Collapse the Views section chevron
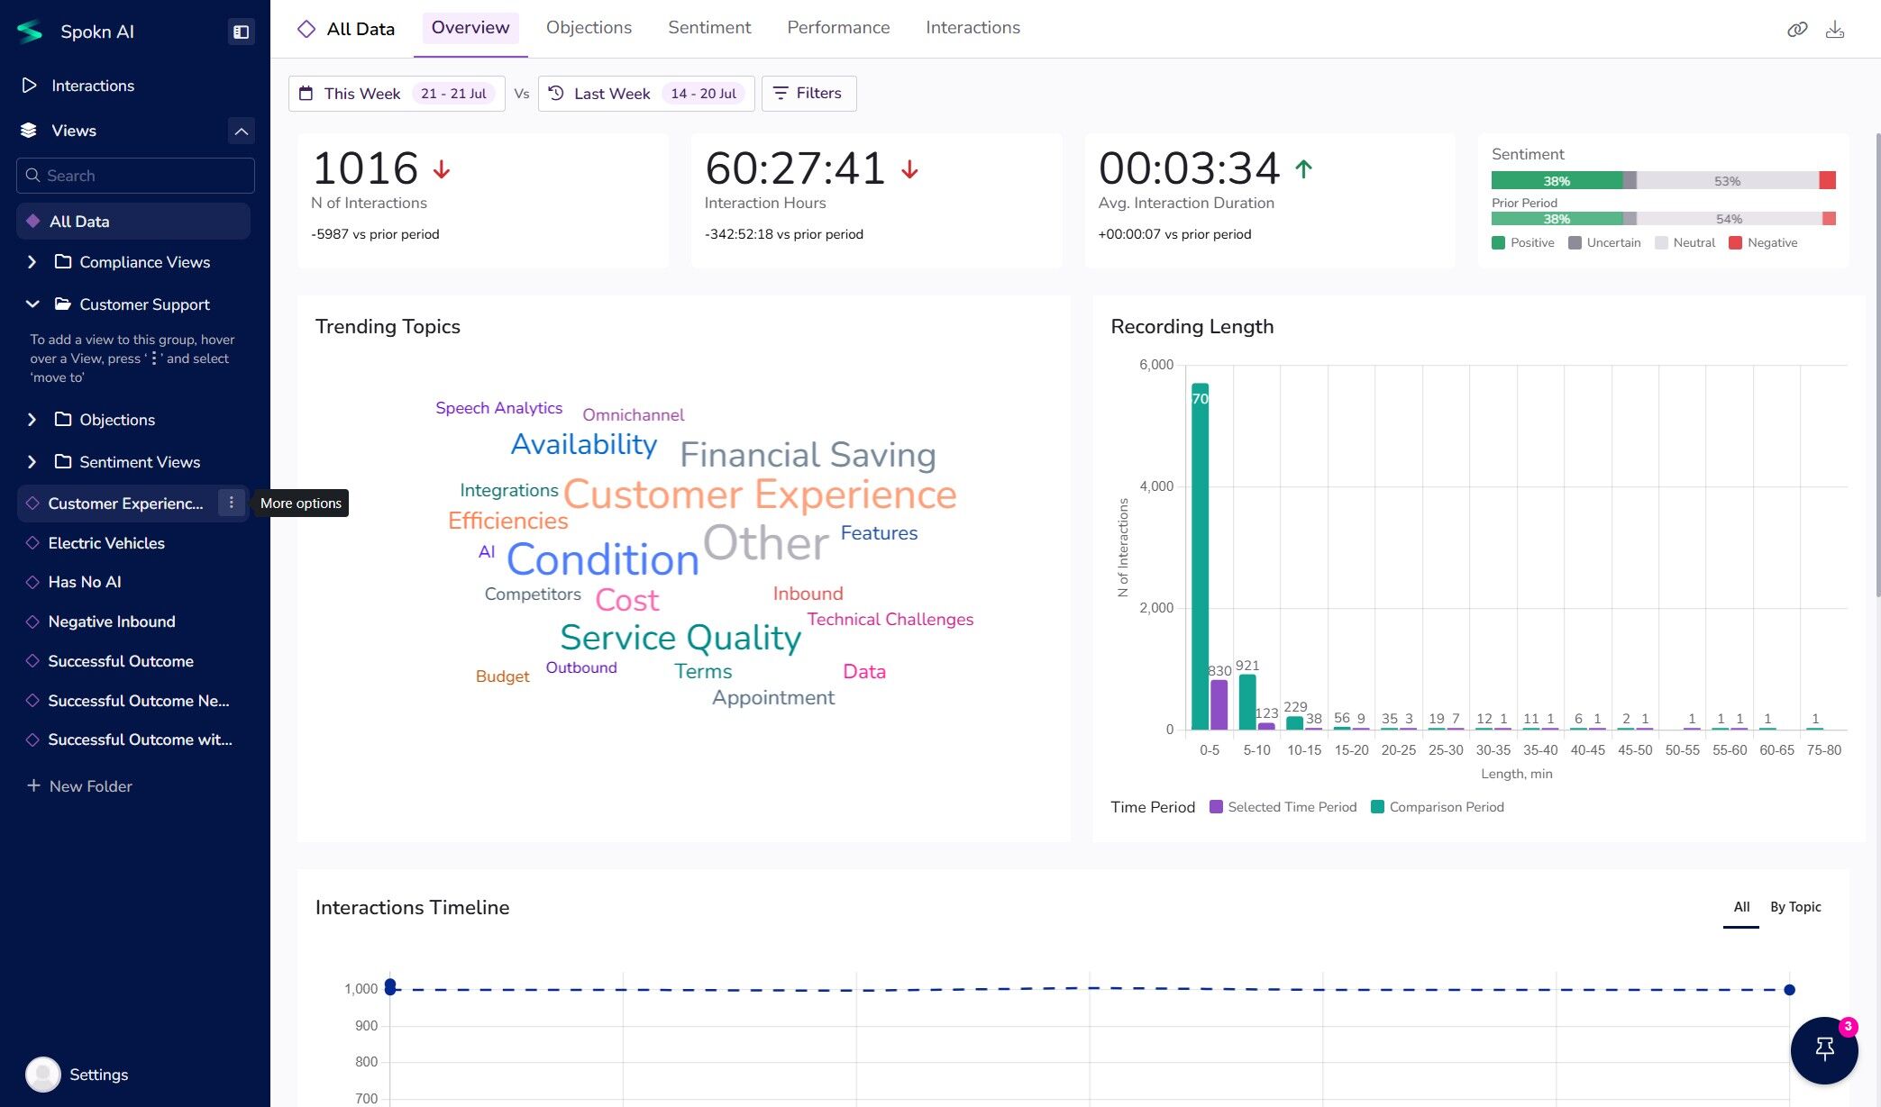1881x1107 pixels. [x=241, y=131]
